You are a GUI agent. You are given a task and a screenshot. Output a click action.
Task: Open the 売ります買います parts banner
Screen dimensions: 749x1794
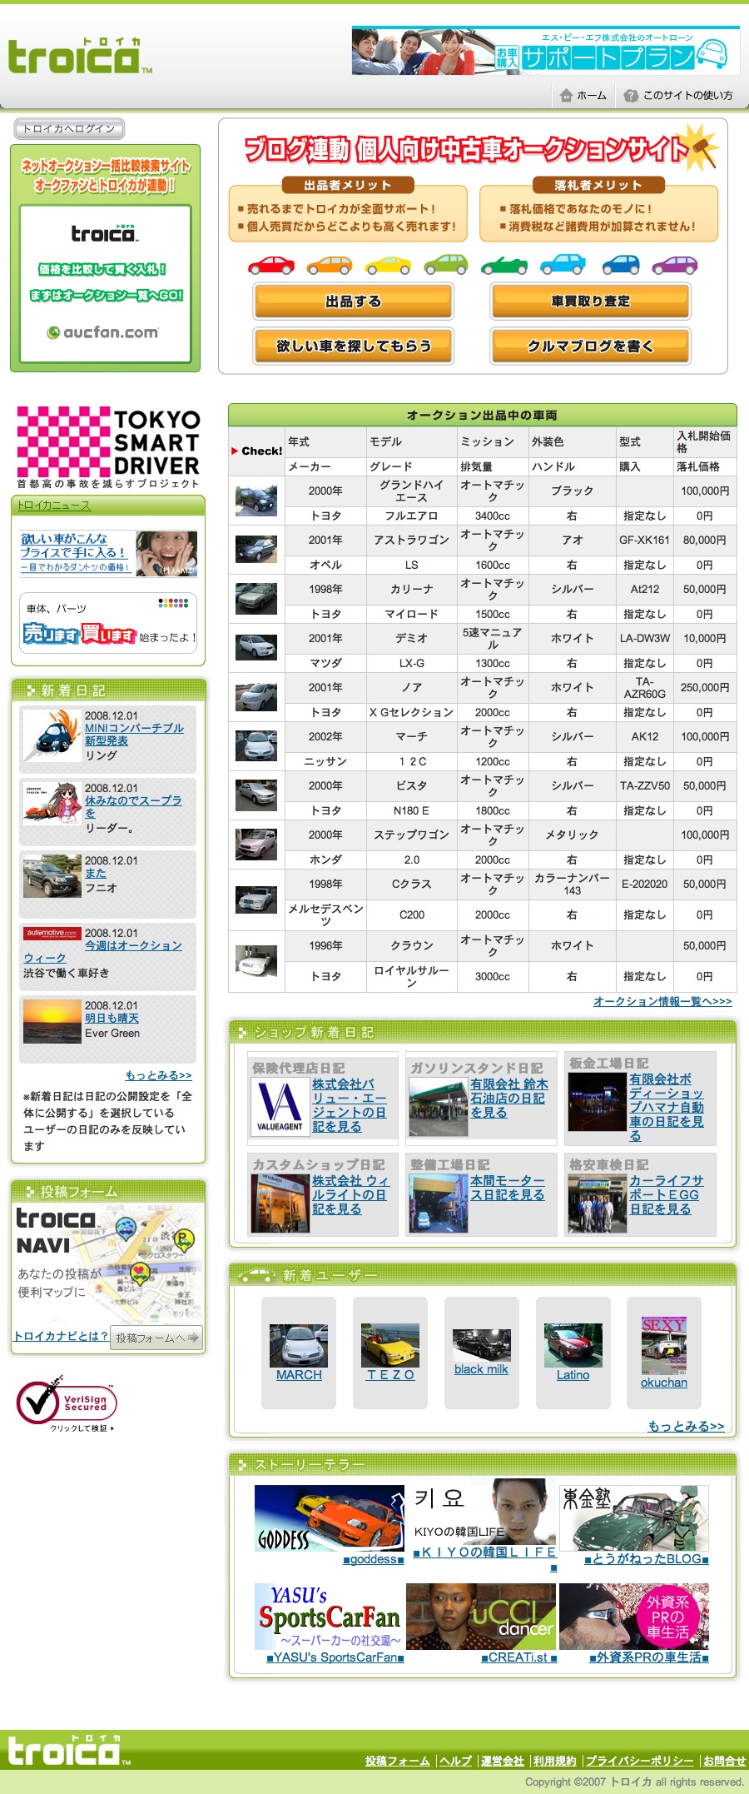click(x=108, y=624)
